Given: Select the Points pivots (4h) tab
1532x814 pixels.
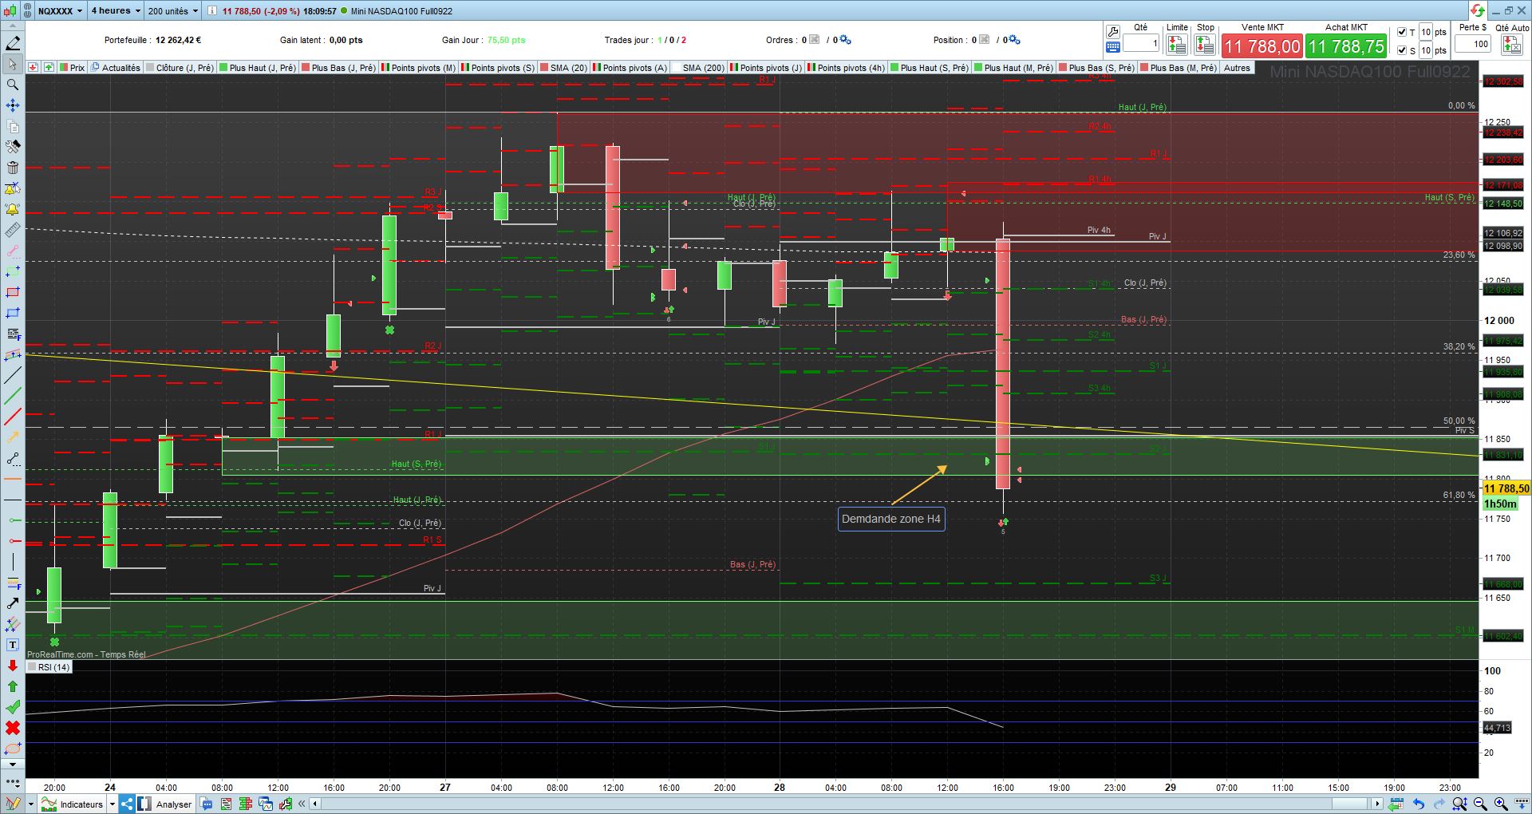Looking at the screenshot, I should 846,68.
